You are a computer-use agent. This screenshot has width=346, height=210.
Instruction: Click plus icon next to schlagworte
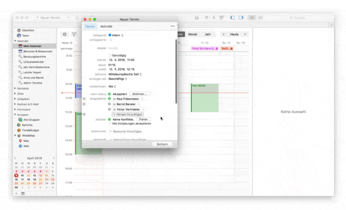click(111, 40)
